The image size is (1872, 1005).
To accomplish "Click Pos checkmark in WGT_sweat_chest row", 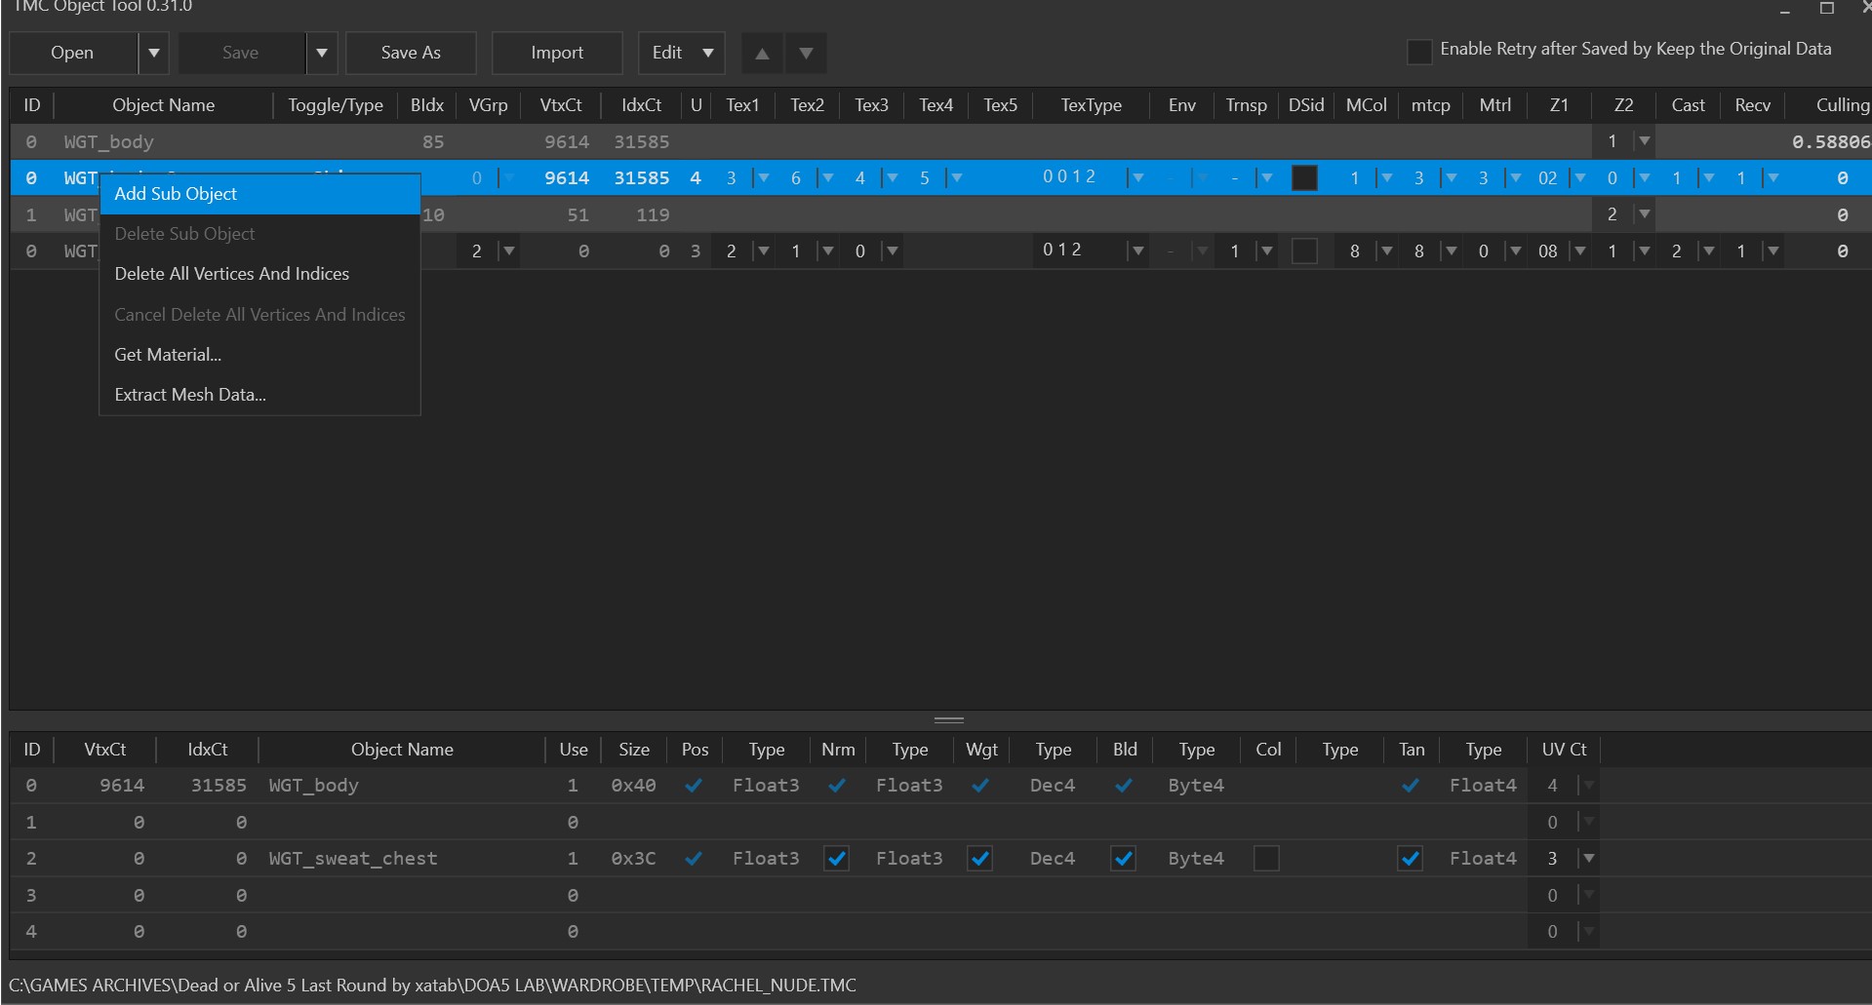I will [x=694, y=859].
